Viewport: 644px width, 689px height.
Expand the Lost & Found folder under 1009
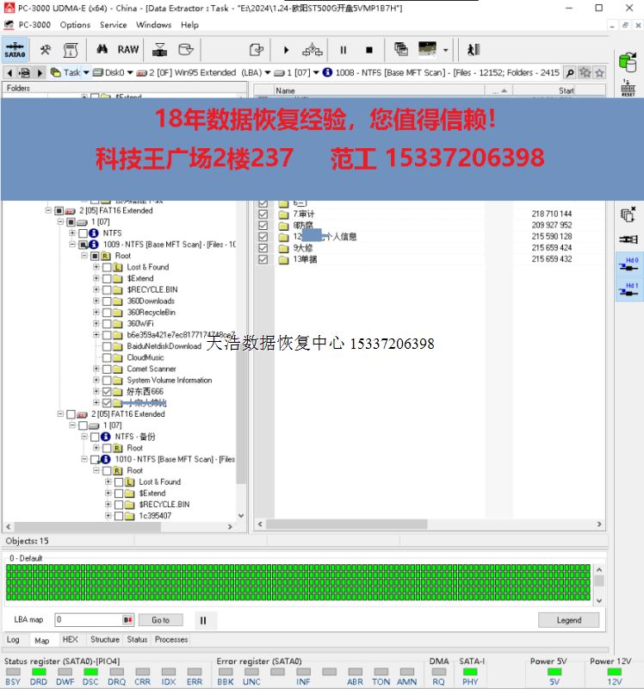click(96, 267)
